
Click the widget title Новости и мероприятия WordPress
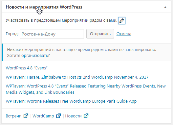click(44, 7)
